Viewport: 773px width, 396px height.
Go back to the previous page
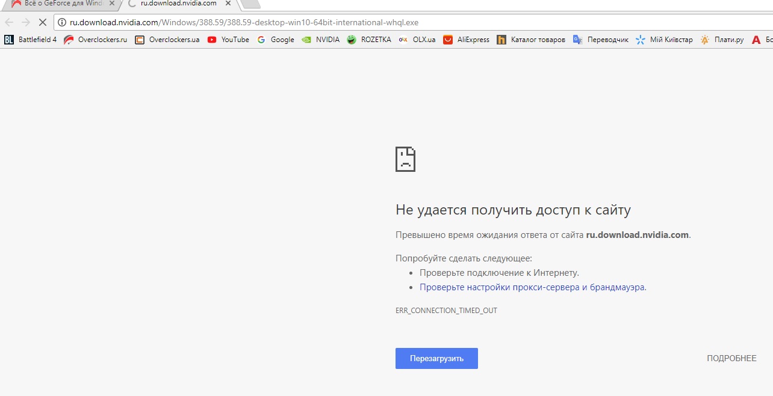[9, 22]
